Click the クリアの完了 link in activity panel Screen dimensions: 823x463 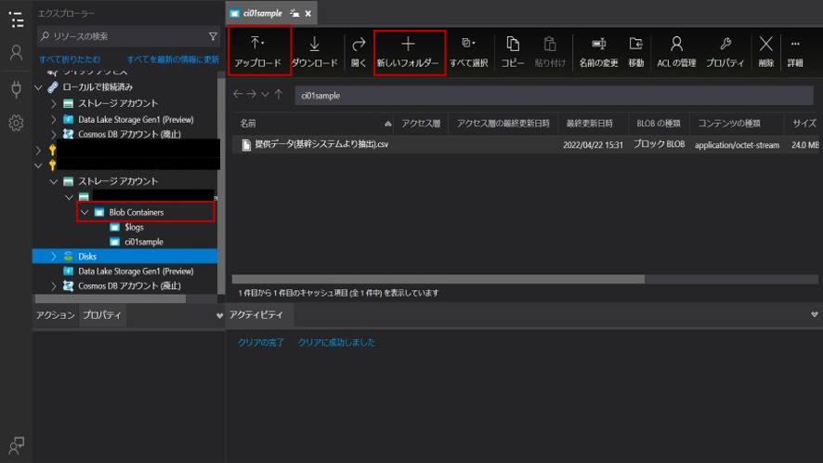pyautogui.click(x=261, y=342)
